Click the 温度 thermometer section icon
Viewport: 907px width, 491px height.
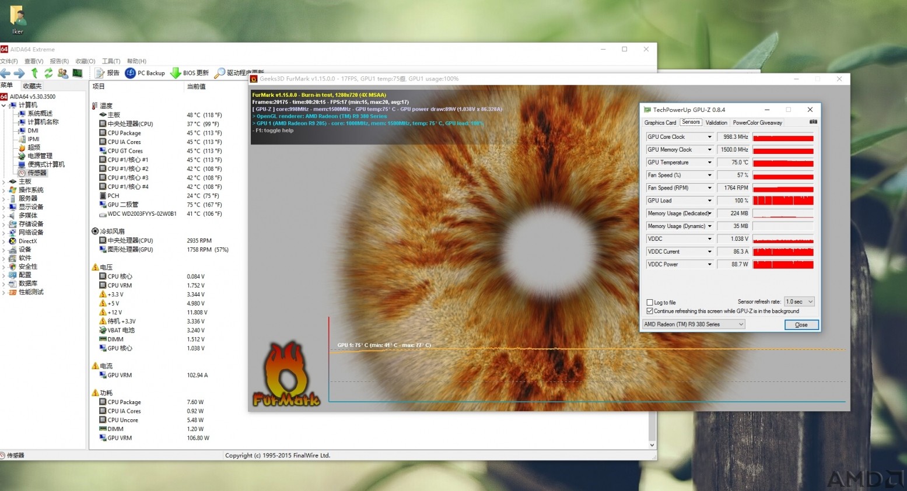94,106
